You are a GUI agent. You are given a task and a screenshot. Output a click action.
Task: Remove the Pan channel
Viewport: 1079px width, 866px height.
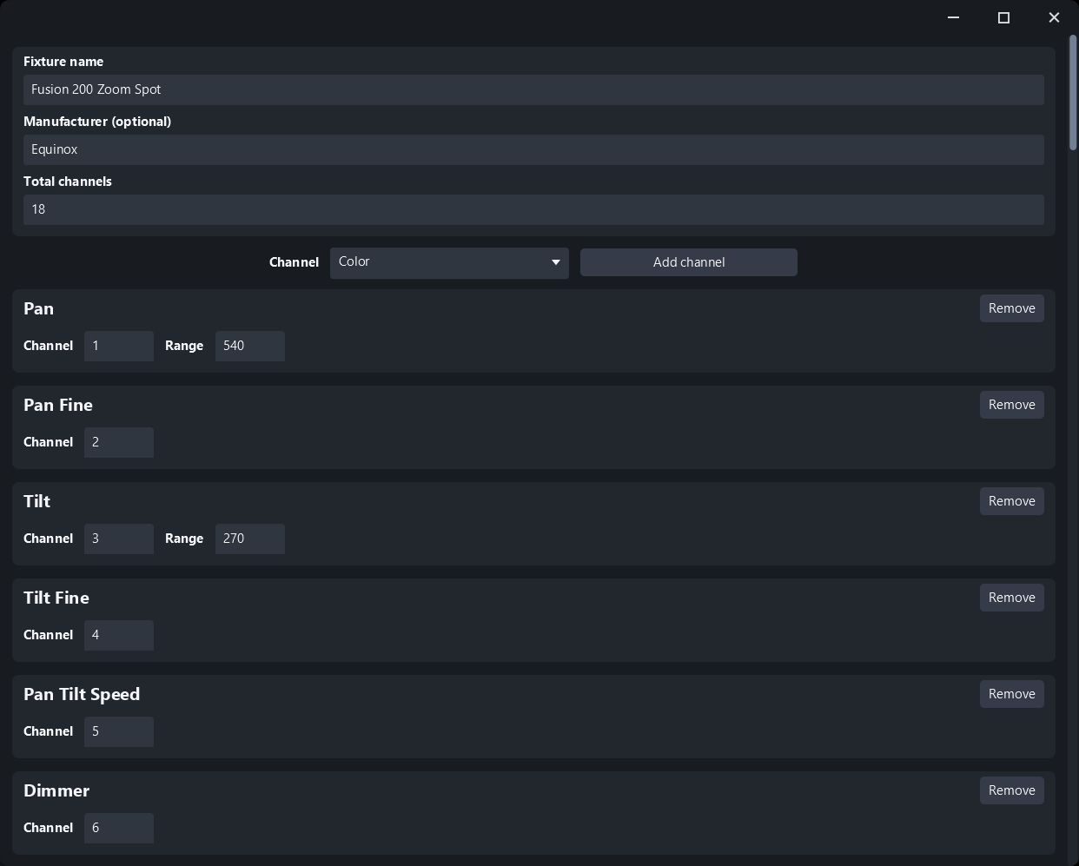[x=1012, y=308]
